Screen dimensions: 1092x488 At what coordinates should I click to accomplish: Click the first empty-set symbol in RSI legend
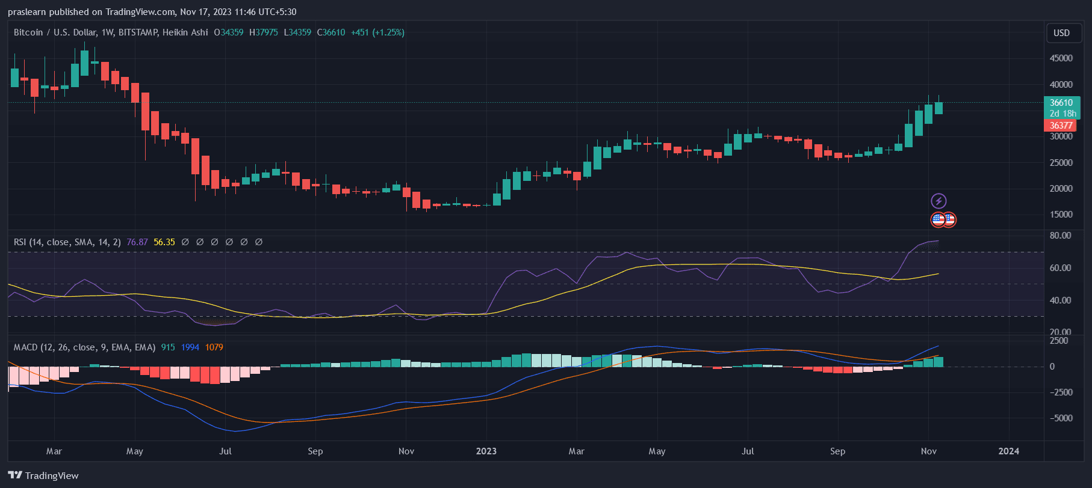click(185, 242)
